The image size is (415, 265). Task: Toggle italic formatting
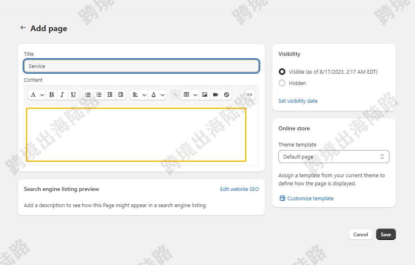pyautogui.click(x=62, y=95)
